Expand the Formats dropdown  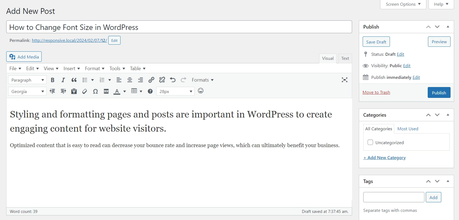[203, 80]
